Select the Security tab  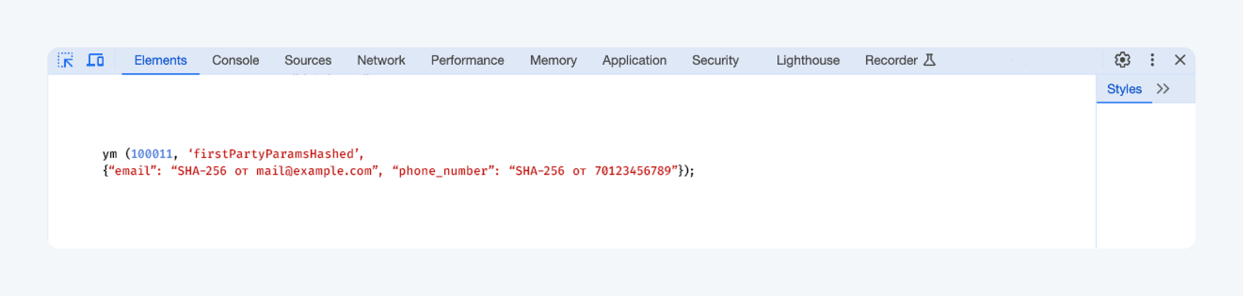[715, 60]
